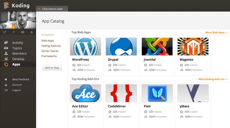Open the Ace Editor thumbnail
The image size is (230, 128).
tap(85, 93)
